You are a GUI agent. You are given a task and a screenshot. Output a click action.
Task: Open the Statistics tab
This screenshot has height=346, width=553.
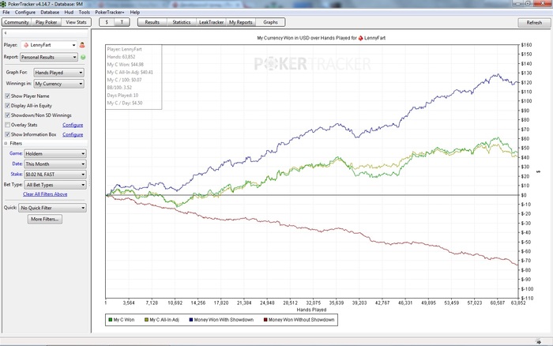pos(182,22)
